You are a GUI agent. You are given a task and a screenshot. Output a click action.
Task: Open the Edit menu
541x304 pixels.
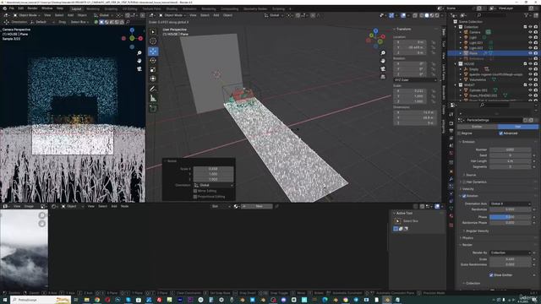coord(20,8)
